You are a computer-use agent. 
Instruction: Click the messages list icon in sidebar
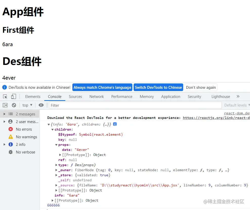coord(11,114)
